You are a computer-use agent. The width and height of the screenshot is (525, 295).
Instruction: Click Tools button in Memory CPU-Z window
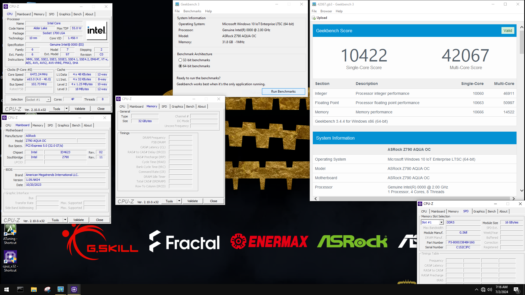pos(169,201)
